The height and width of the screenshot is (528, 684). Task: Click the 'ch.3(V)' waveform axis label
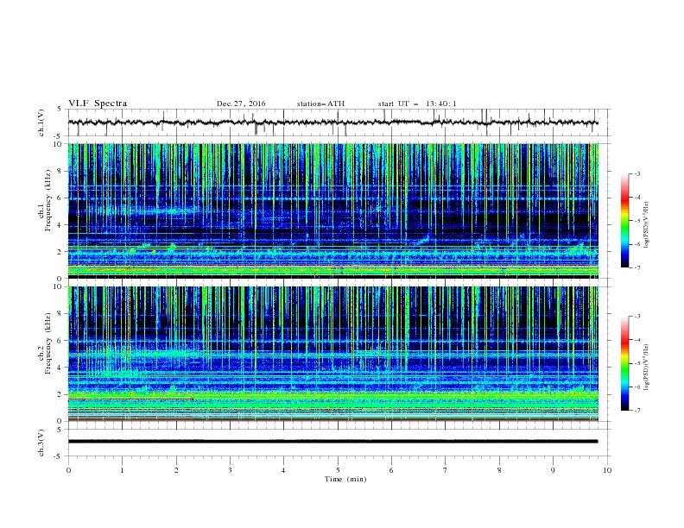click(41, 443)
